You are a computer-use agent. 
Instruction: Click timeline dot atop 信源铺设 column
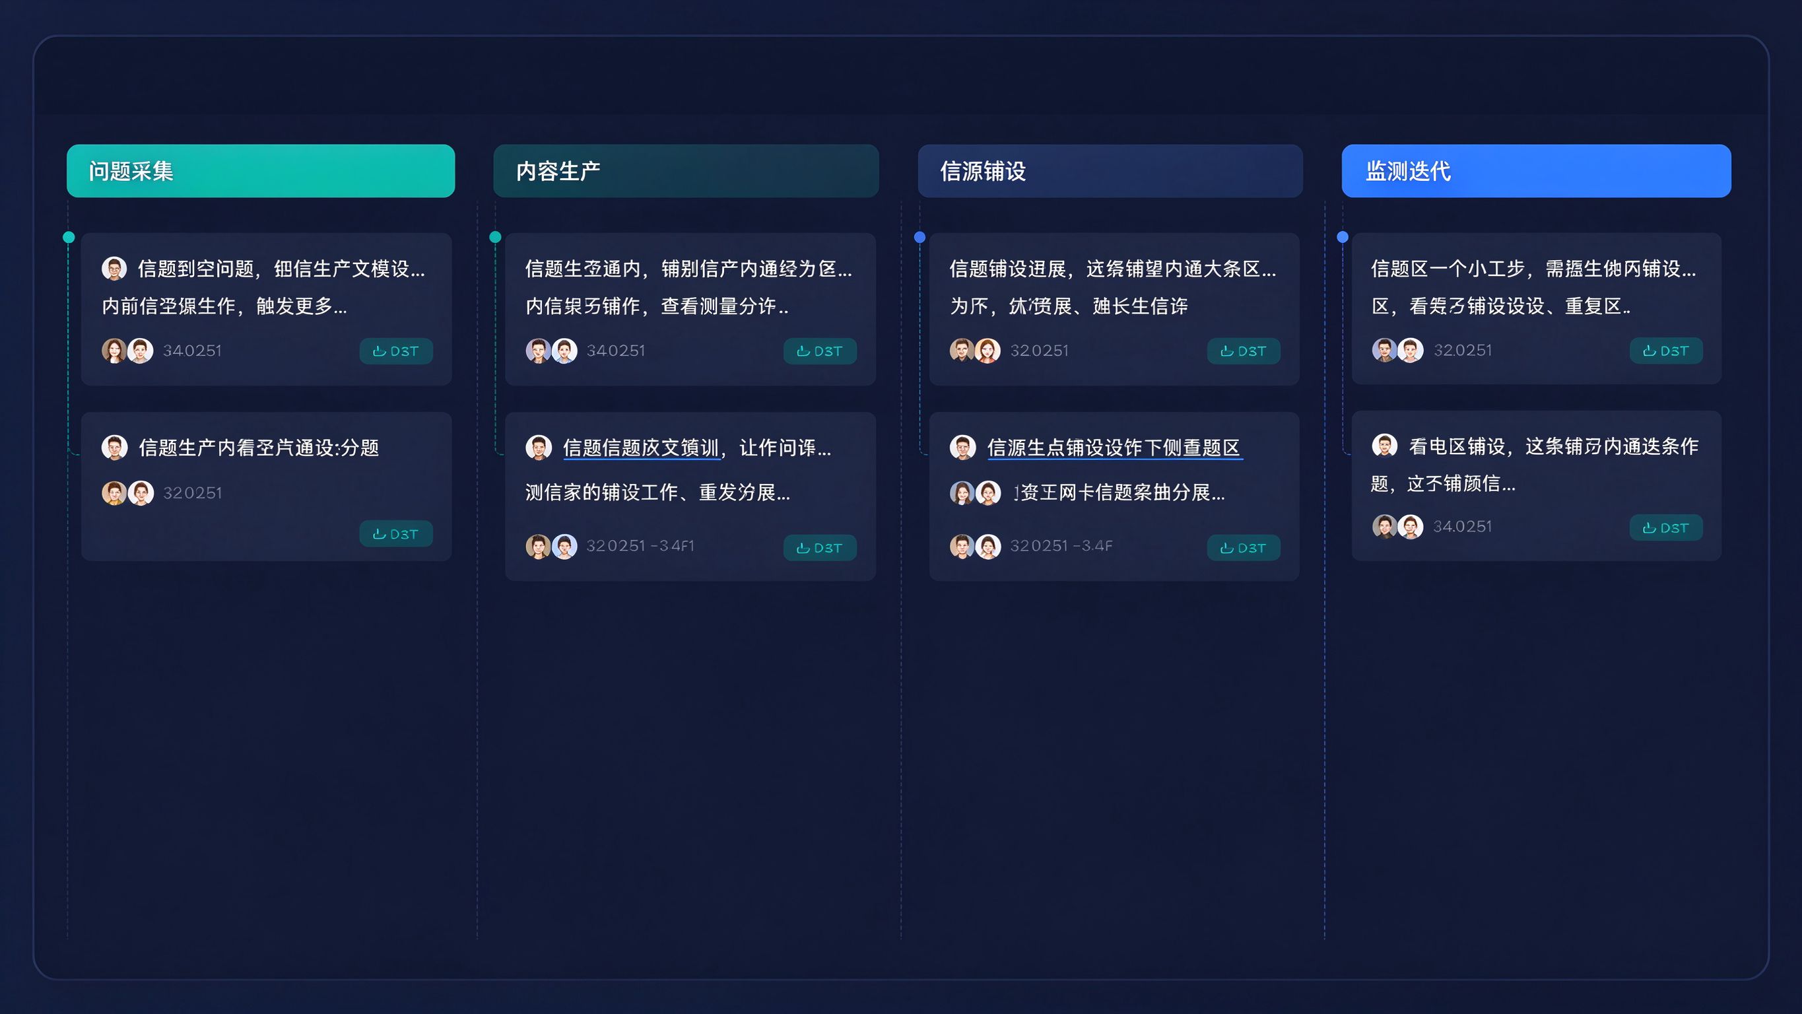(x=920, y=237)
